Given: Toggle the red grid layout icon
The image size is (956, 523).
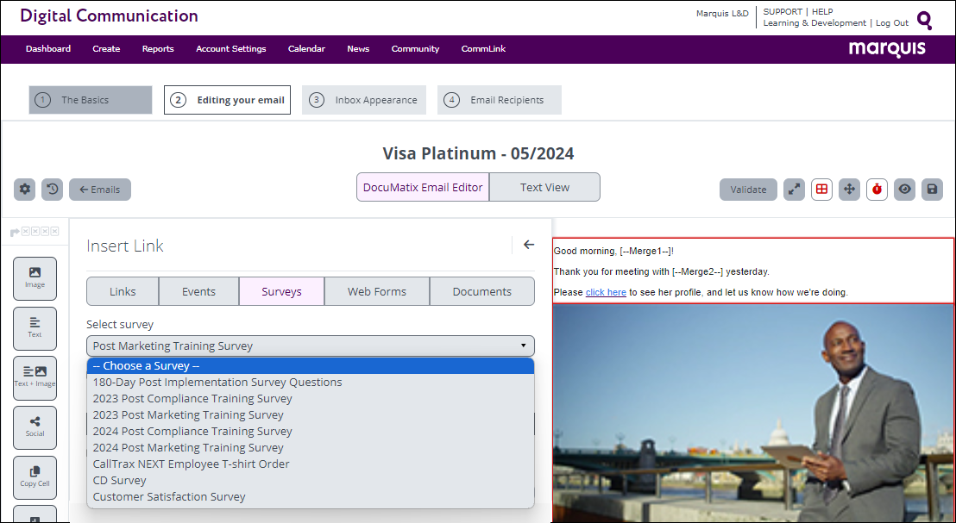Looking at the screenshot, I should click(821, 190).
